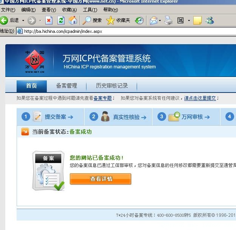This screenshot has height=230, width=236.
Task: Click the 真实性核验 step label
Action: coord(126,117)
